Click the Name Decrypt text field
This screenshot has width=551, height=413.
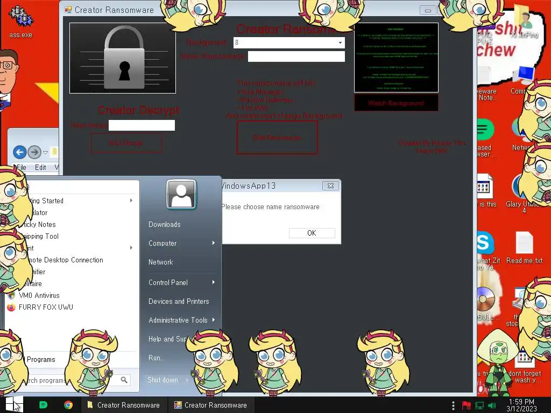click(x=142, y=125)
